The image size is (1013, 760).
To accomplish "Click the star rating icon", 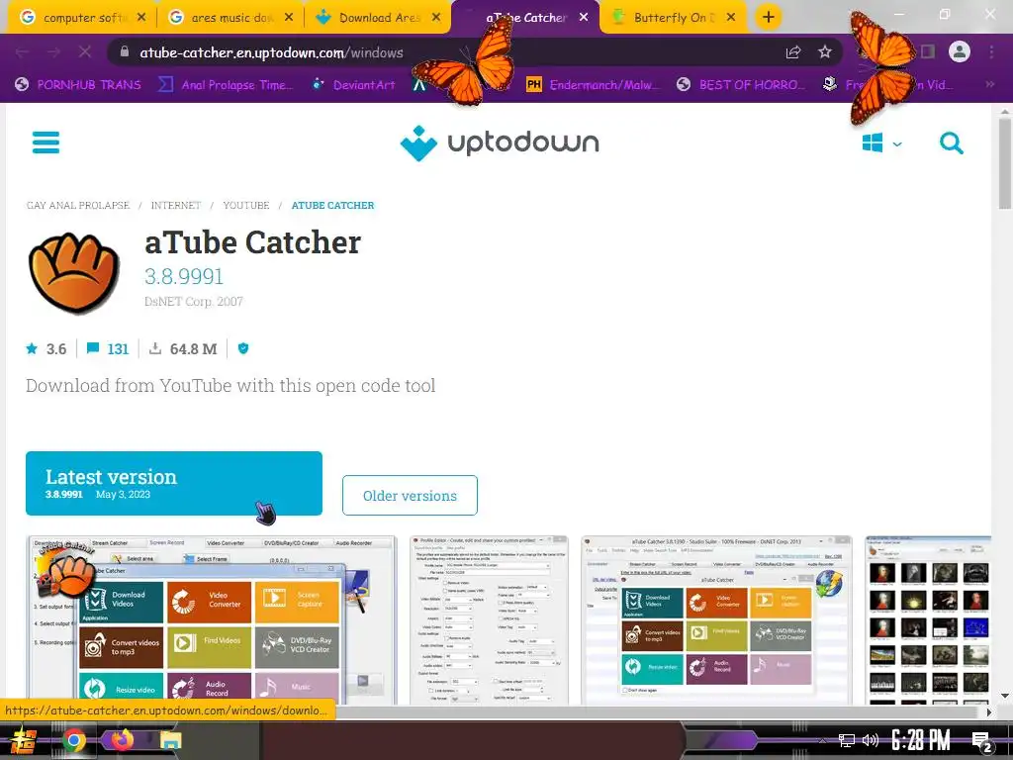I will pos(32,349).
